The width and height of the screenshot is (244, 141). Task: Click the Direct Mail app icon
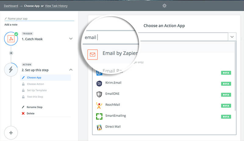(99, 127)
